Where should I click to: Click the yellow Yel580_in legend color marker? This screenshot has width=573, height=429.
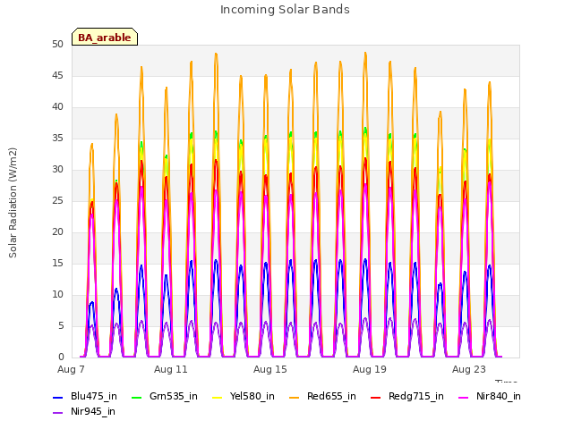coord(217,397)
